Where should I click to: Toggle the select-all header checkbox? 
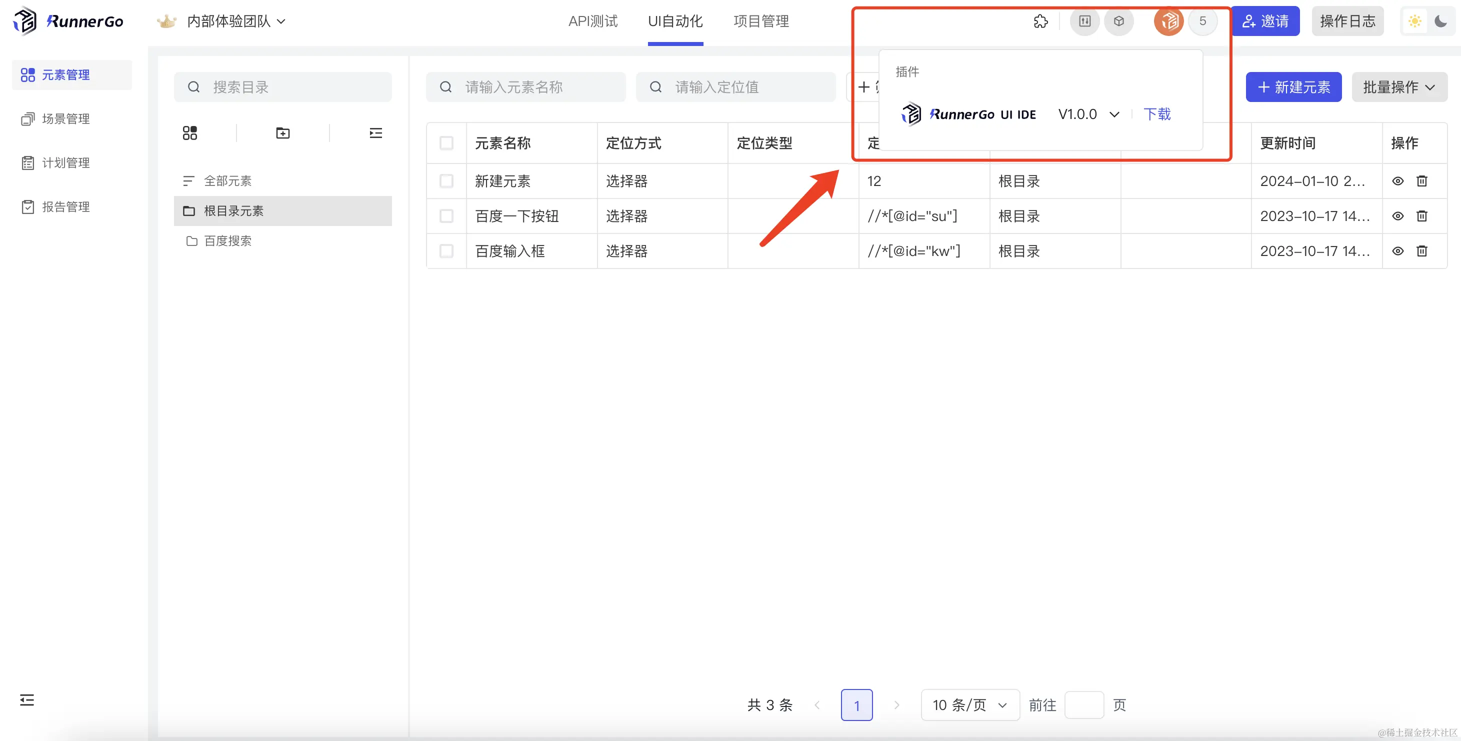[x=446, y=143]
